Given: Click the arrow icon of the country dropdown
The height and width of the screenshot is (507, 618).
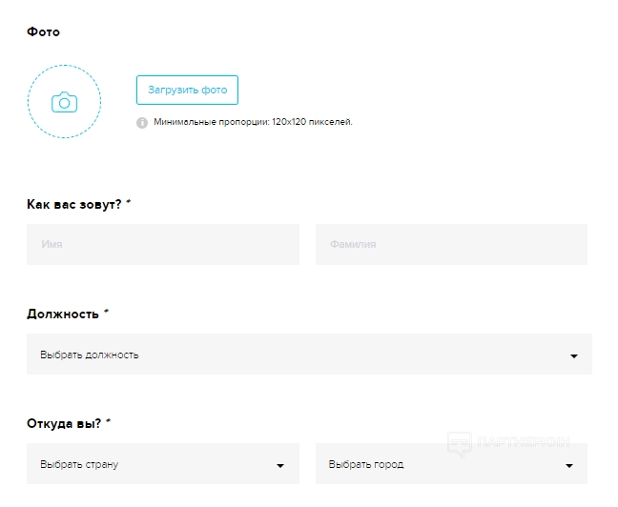Looking at the screenshot, I should [x=280, y=466].
